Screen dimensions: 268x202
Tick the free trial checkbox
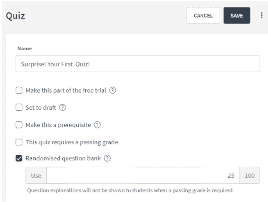point(19,90)
